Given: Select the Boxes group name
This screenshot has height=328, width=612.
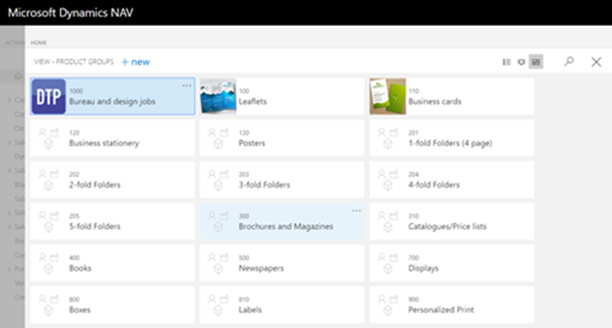Looking at the screenshot, I should 79,310.
